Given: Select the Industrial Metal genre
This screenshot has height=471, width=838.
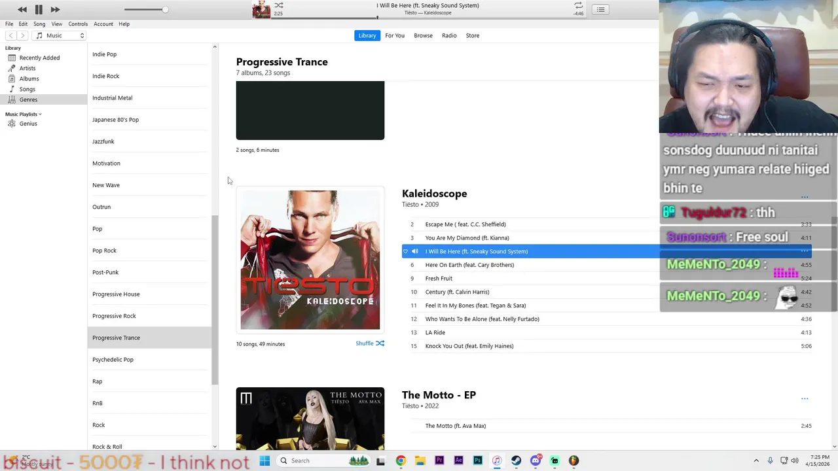Looking at the screenshot, I should pos(112,98).
